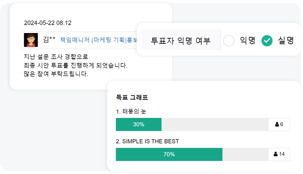The height and width of the screenshot is (174, 303).
Task: Click the 득표 그래프 heading
Action: click(x=132, y=97)
